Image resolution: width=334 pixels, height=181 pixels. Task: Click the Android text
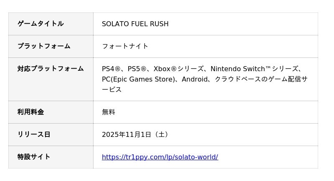pos(195,79)
